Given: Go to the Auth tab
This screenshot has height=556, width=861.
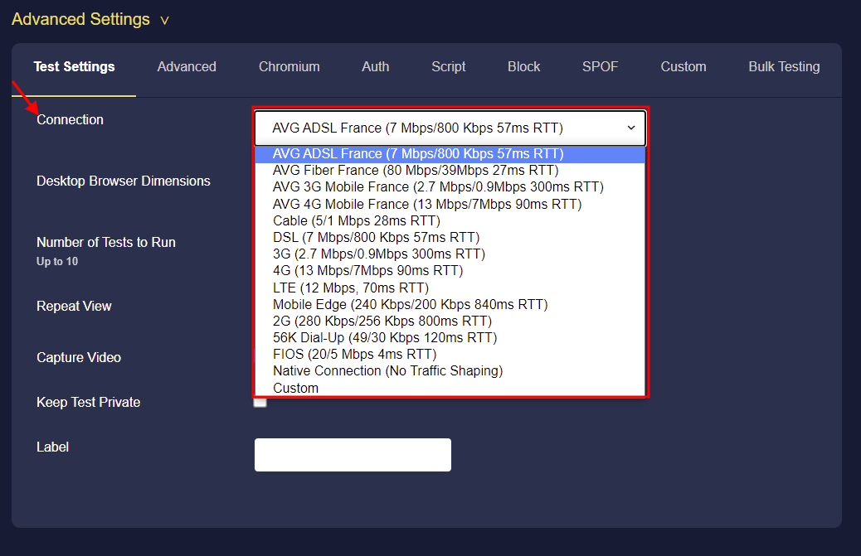Looking at the screenshot, I should [x=376, y=66].
